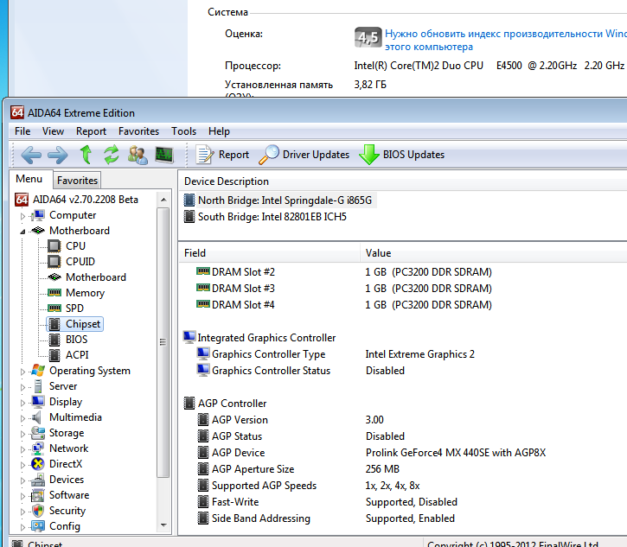
Task: Collapse the Motherboard tree node
Action: coord(23,232)
